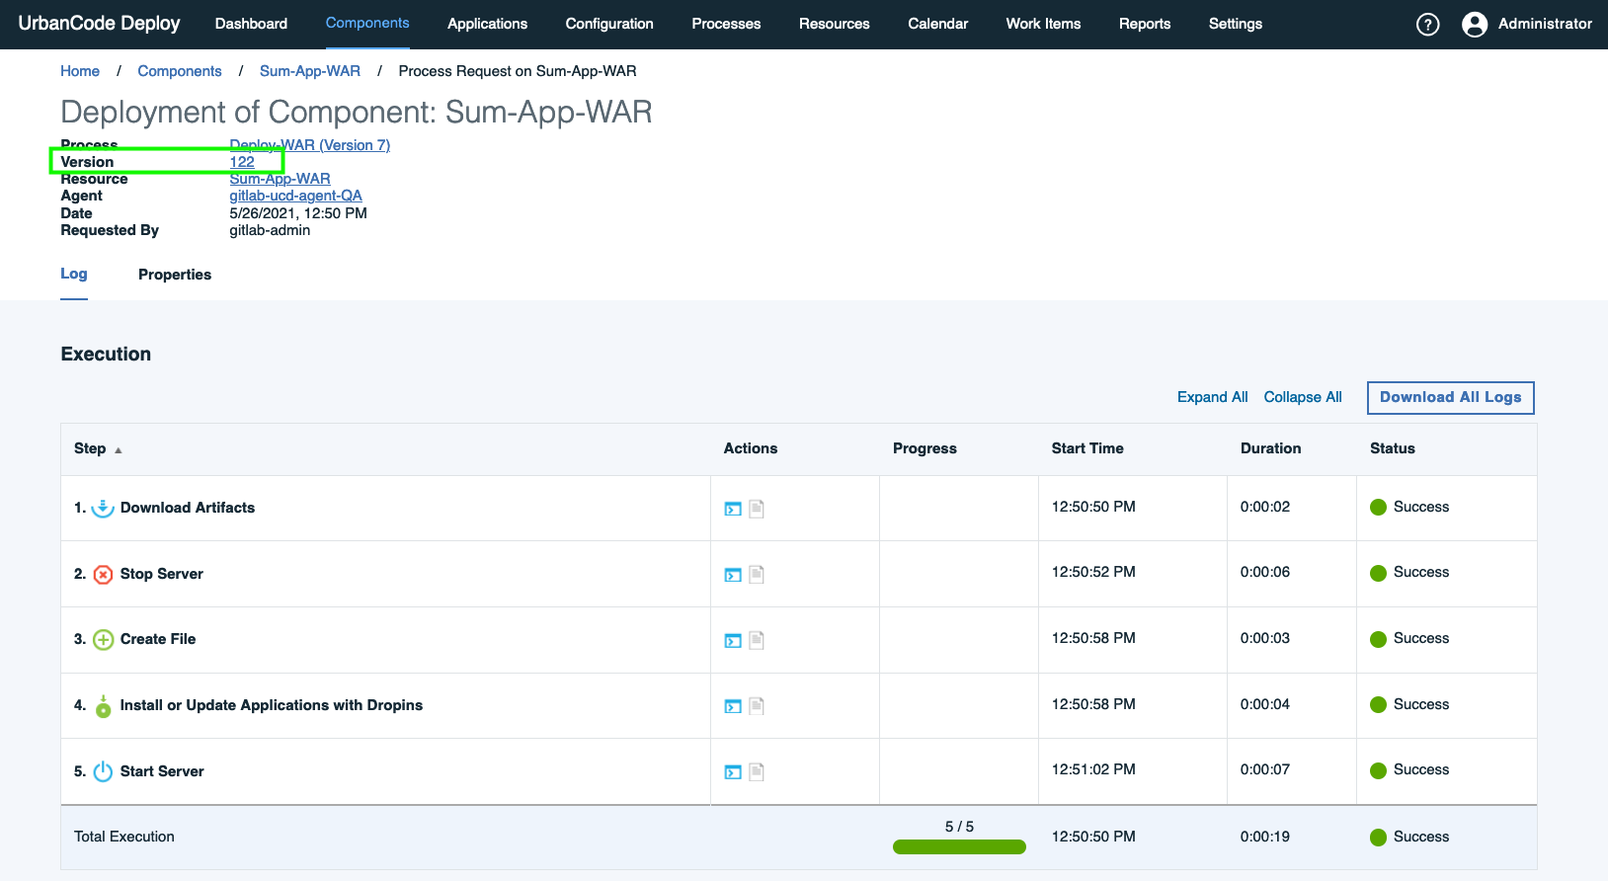Click the Start Time column header

(x=1087, y=448)
